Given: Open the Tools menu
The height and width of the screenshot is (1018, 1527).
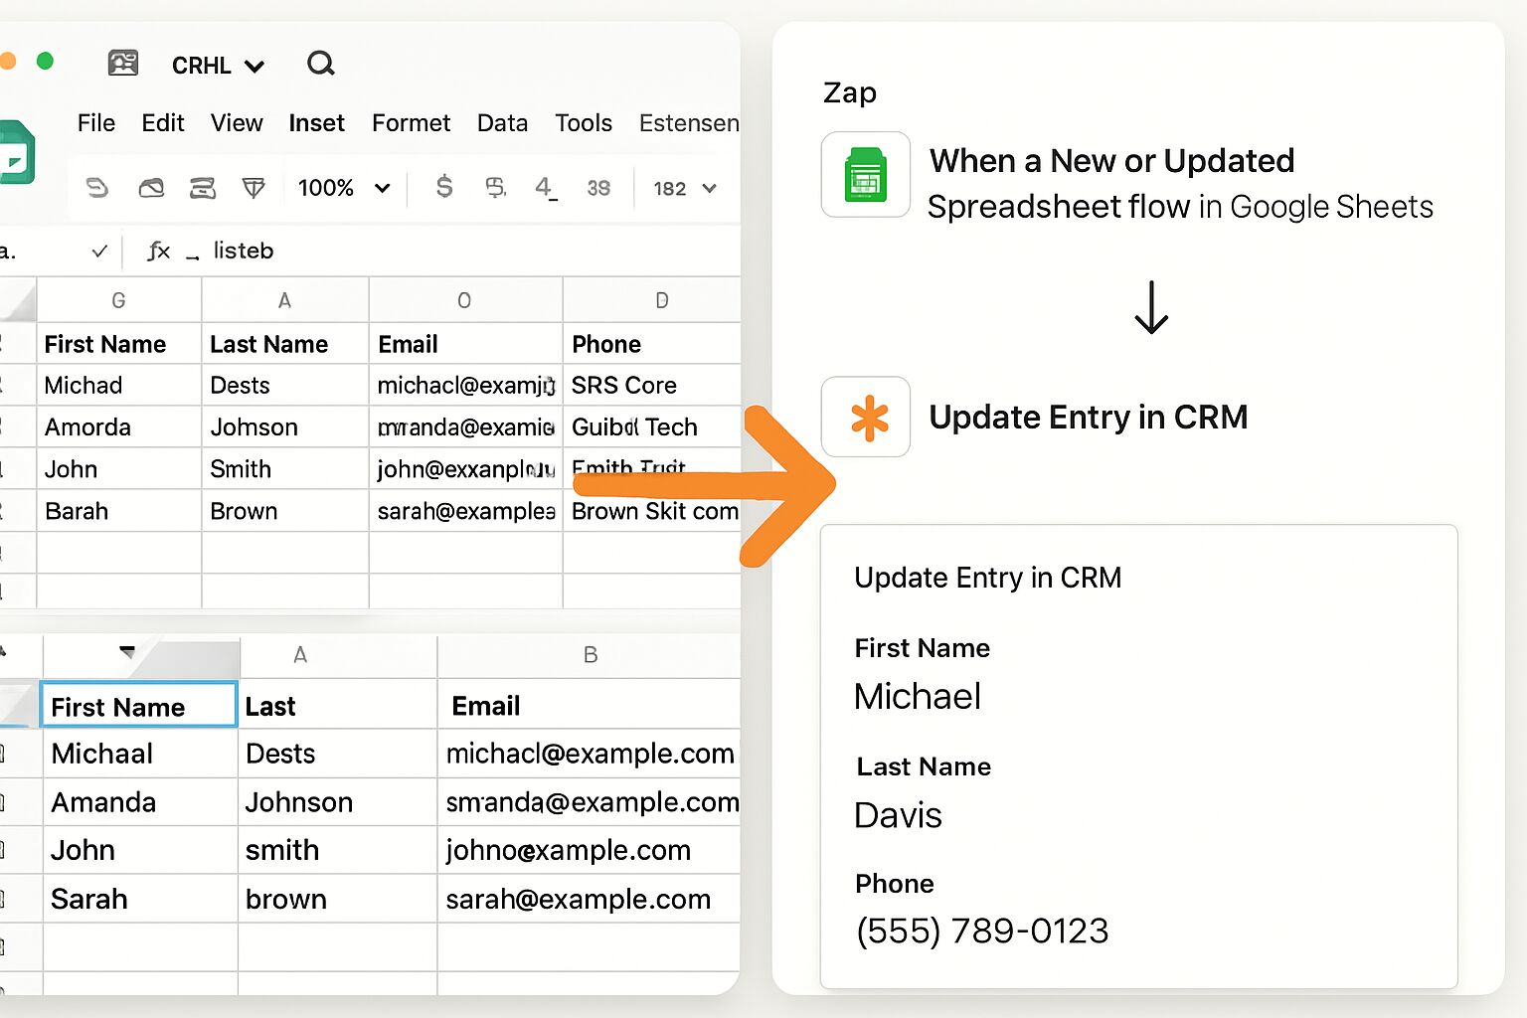Looking at the screenshot, I should pos(584,123).
